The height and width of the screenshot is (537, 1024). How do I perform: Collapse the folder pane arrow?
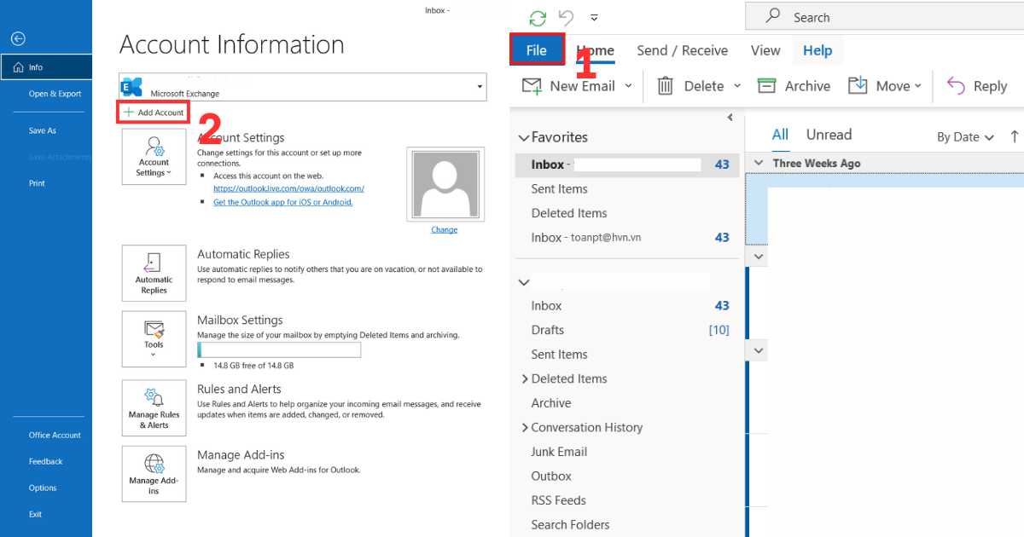pyautogui.click(x=730, y=118)
